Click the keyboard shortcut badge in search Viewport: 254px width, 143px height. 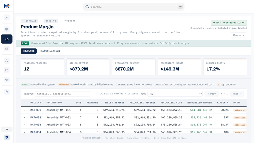(180, 7)
